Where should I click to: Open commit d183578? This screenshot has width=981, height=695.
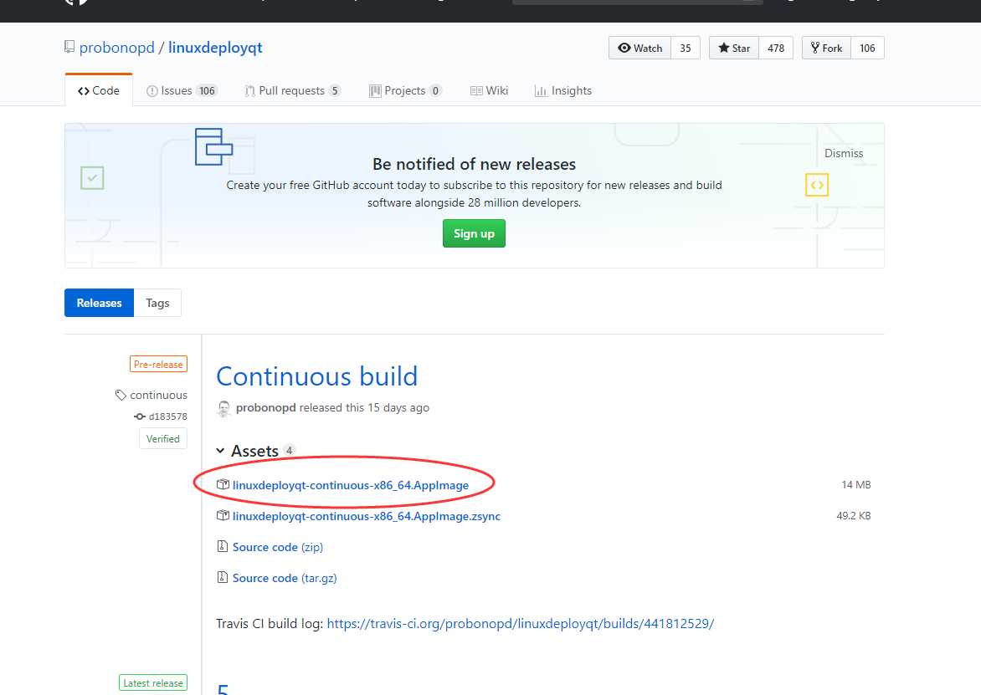click(167, 416)
